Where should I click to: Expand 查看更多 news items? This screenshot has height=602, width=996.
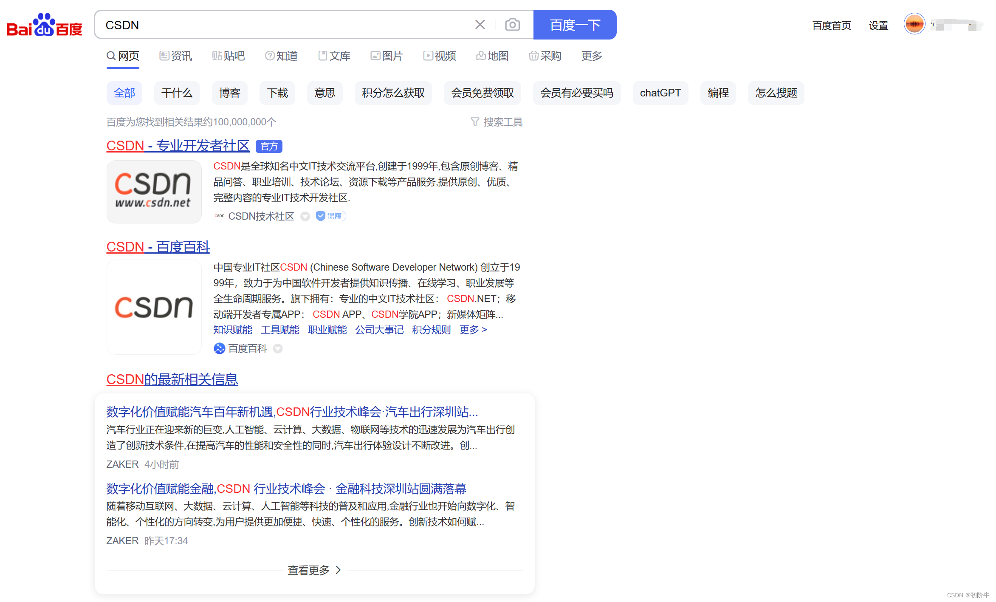click(x=314, y=570)
